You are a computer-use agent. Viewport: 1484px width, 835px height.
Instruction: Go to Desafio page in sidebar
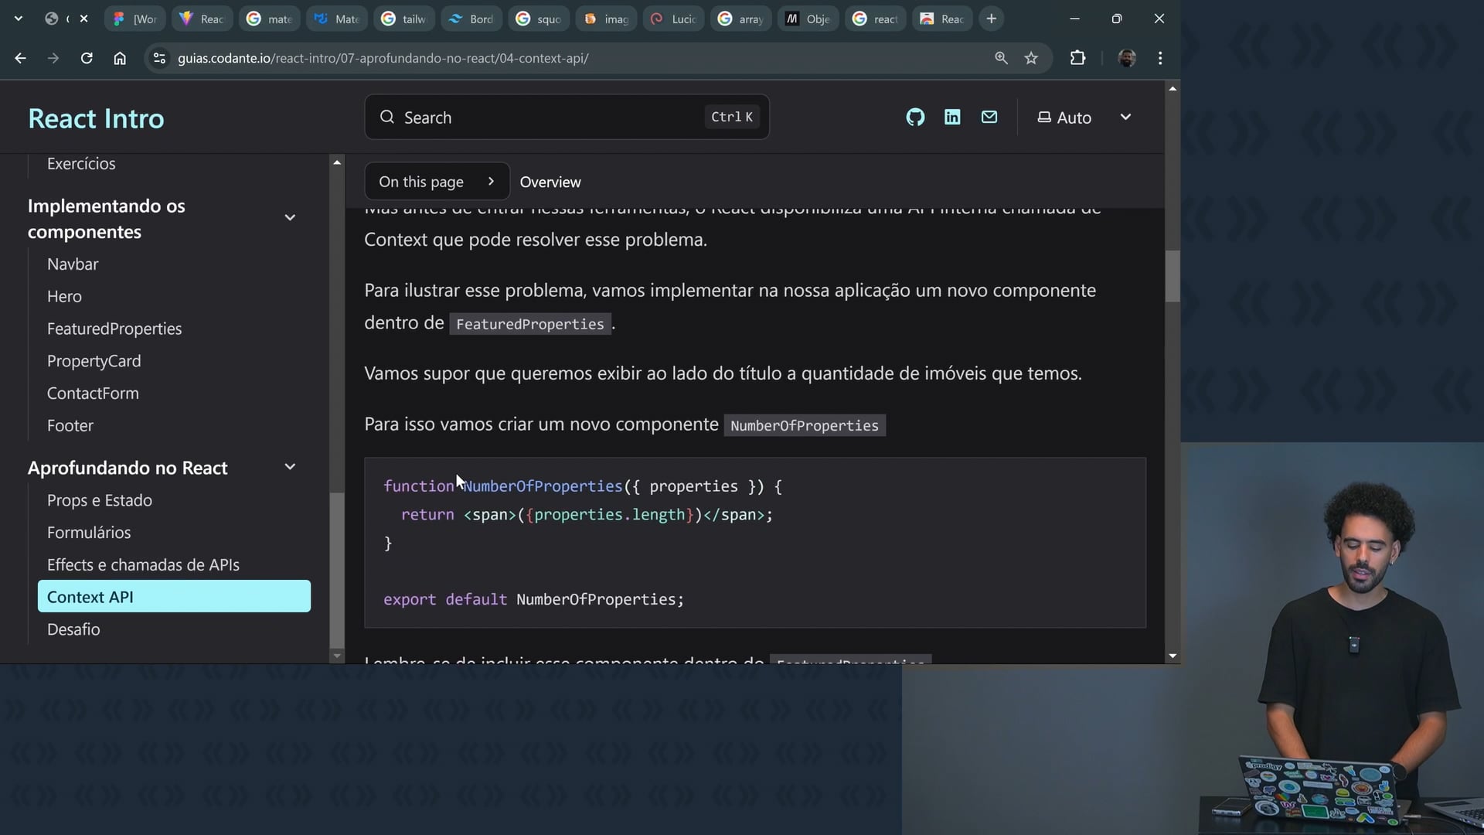(73, 629)
